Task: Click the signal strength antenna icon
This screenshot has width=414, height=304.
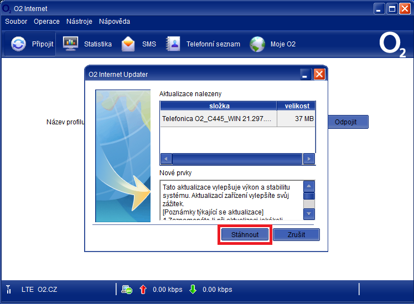Action: point(9,289)
